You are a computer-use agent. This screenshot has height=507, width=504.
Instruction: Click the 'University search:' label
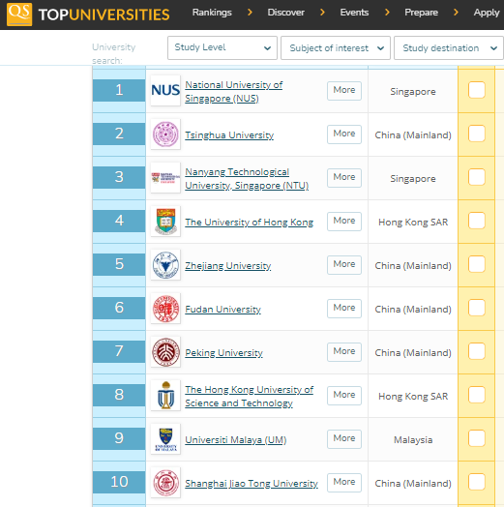[x=113, y=53]
